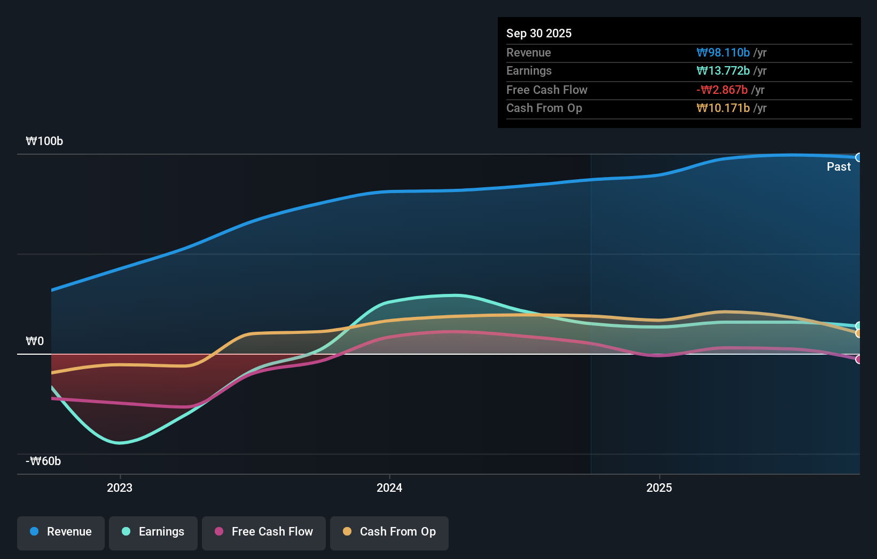Click the 2025 label on the timeline
The image size is (877, 559).
[659, 488]
